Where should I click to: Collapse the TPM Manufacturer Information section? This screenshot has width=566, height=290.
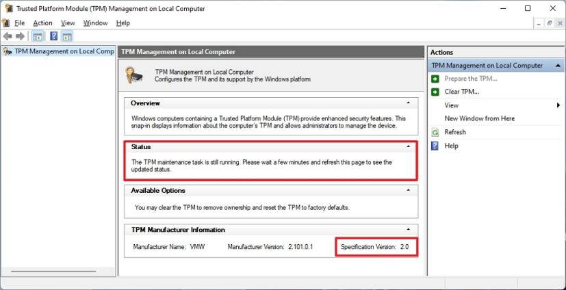click(x=409, y=230)
